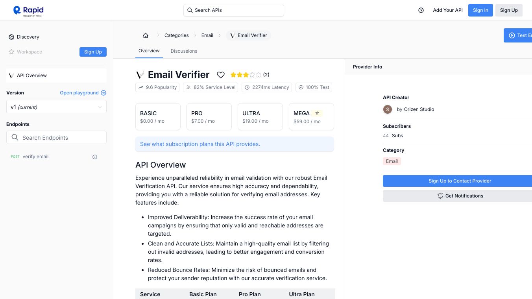The image size is (532, 299).
Task: Click the Discovery compass icon
Action: tap(11, 37)
